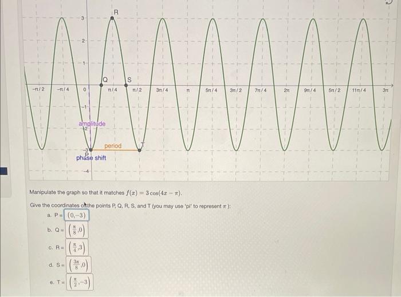401x297 pixels.
Task: Select point P on the graph
Action: click(x=91, y=150)
